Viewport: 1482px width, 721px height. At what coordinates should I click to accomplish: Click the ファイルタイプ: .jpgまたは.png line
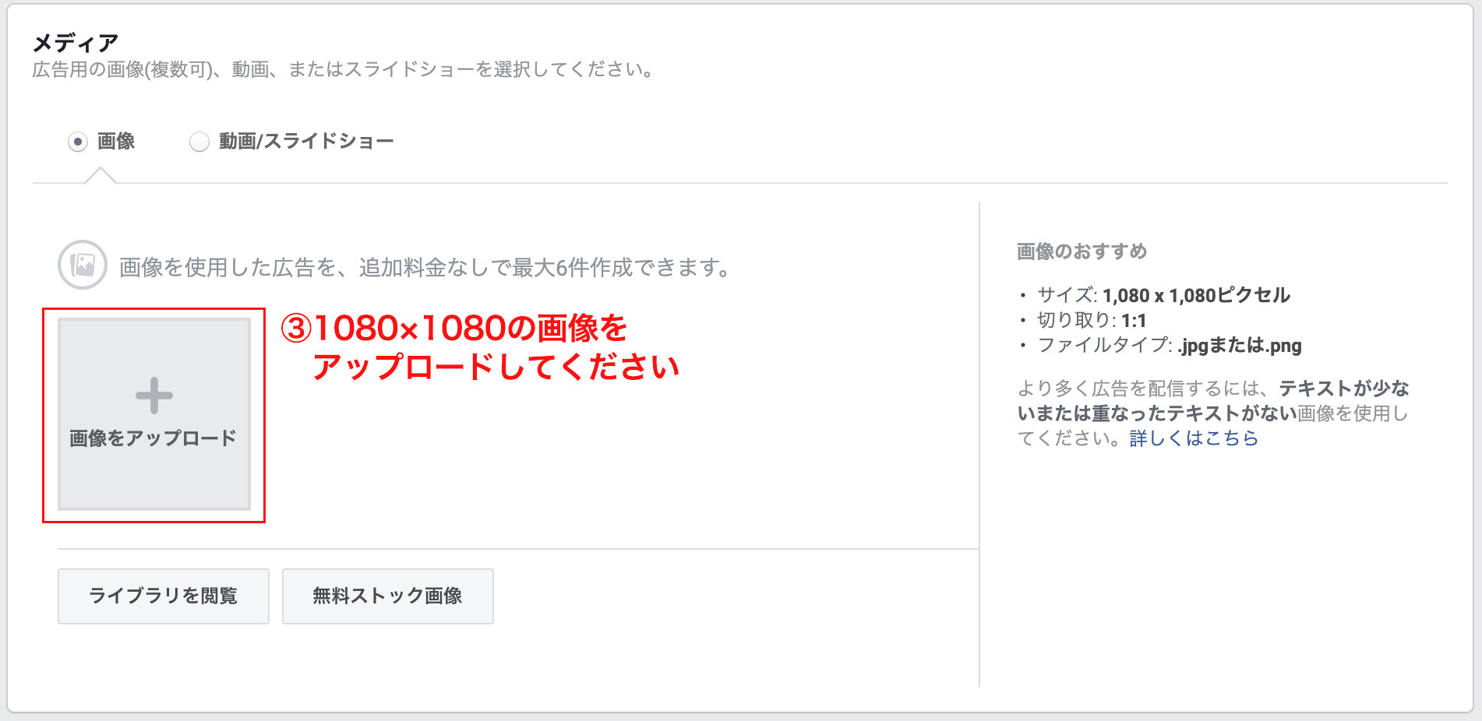(x=1169, y=345)
